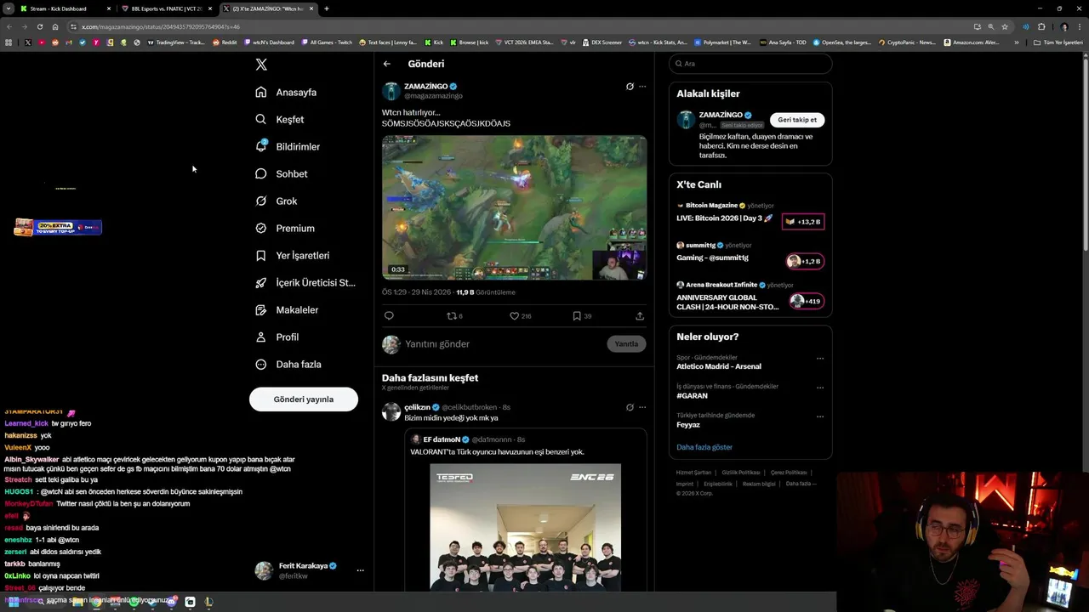1089x612 pixels.
Task: Go back with the Gönderi arrow
Action: 387,64
